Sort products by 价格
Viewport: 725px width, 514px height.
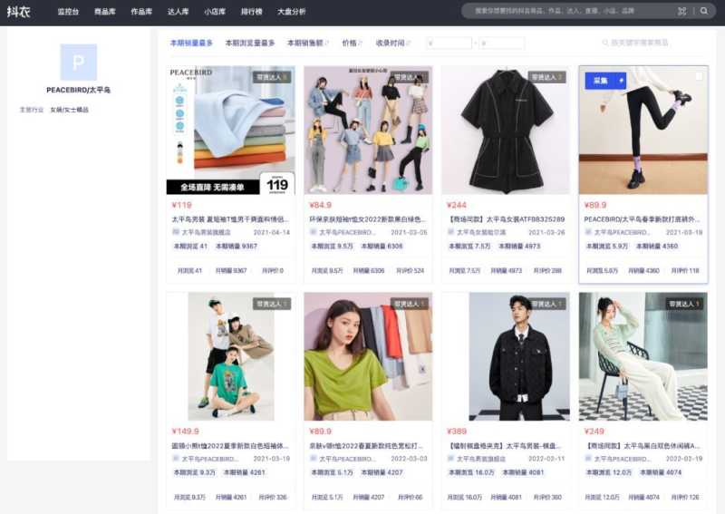coord(351,43)
